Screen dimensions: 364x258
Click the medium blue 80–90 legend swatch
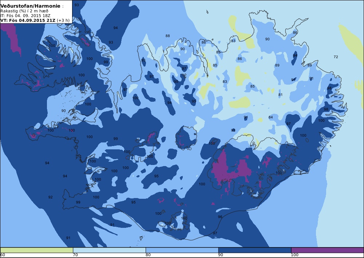click(182, 250)
